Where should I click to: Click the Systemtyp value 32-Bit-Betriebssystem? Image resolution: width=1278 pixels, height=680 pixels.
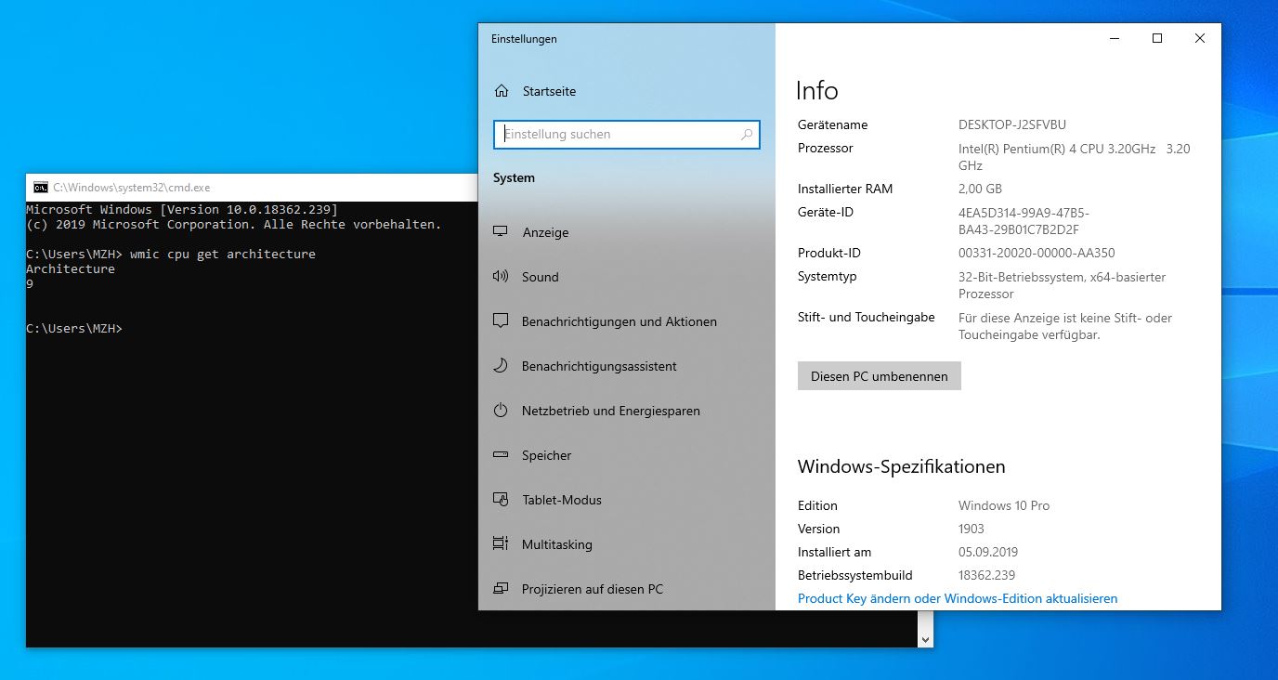coord(1063,285)
